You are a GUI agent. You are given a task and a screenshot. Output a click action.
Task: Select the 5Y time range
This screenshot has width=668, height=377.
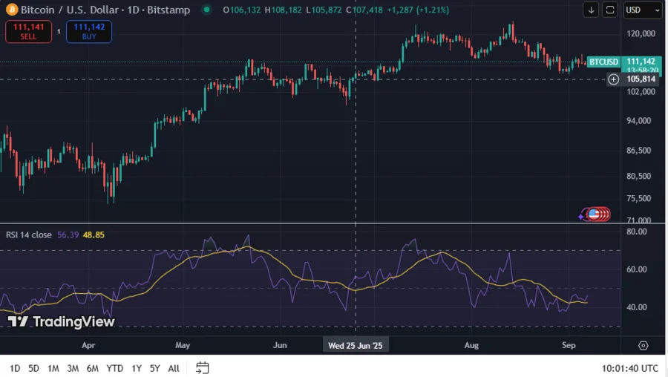pos(154,368)
